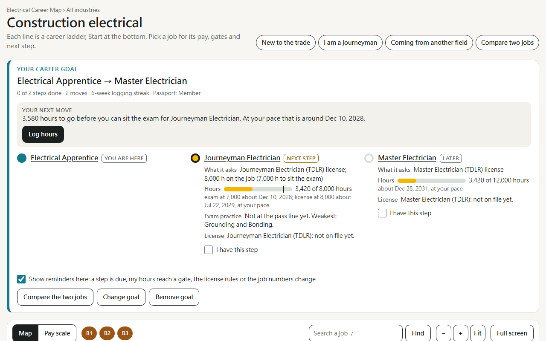
Task: Open the Master Electrician job link
Action: pyautogui.click(x=407, y=158)
